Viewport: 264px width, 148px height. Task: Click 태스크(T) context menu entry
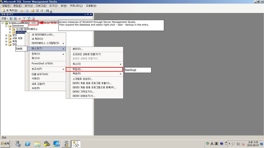(x=45, y=48)
